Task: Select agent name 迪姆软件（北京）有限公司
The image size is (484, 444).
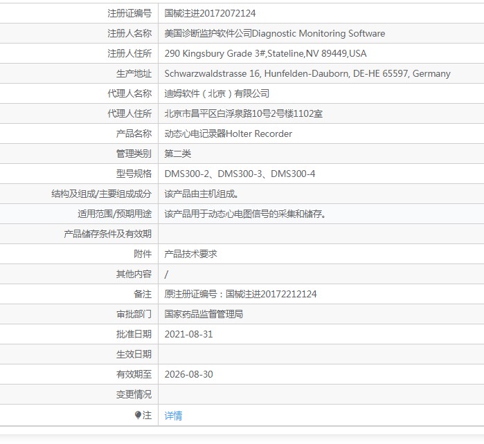Action: [217, 93]
